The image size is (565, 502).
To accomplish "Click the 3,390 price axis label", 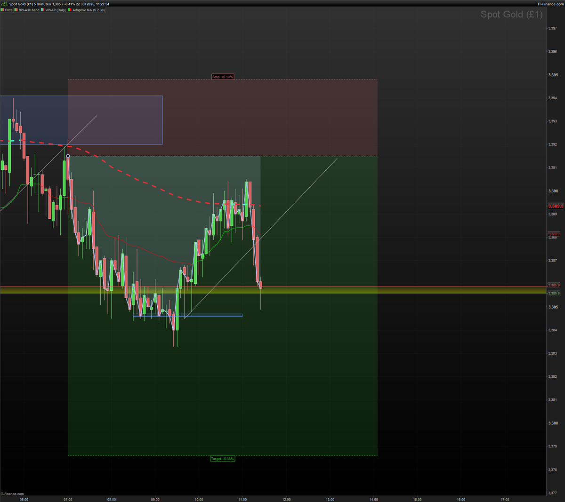I will 553,191.
